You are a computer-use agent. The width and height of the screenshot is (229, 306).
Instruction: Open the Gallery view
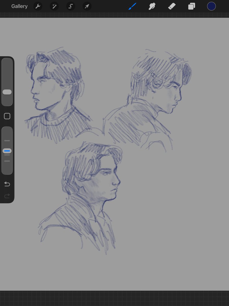pos(19,6)
